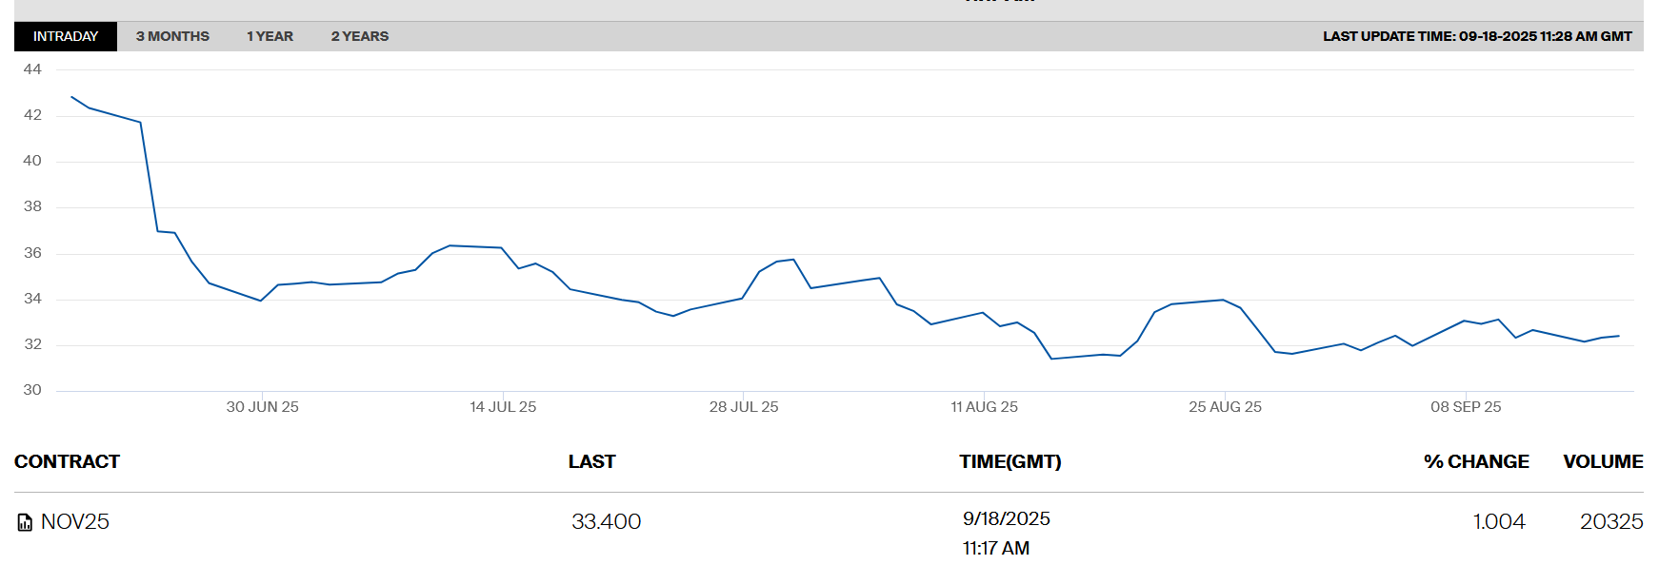1679x565 pixels.
Task: Show the 2 YEARS price history
Action: tap(359, 36)
